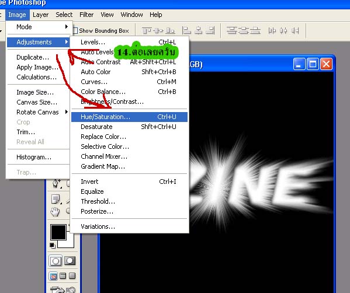This screenshot has width=350, height=293.
Task: Choose Levels from the Adjustments submenu
Action: coord(129,42)
